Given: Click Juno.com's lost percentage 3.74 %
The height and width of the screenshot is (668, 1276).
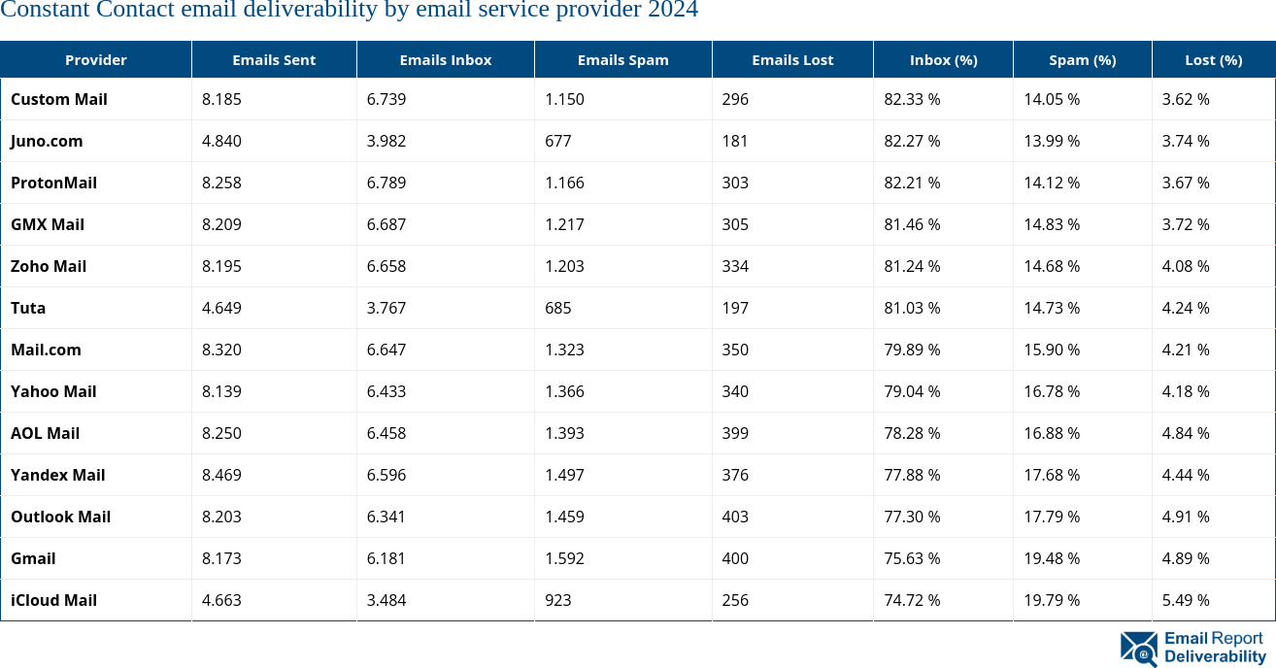Looking at the screenshot, I should click(x=1186, y=141).
